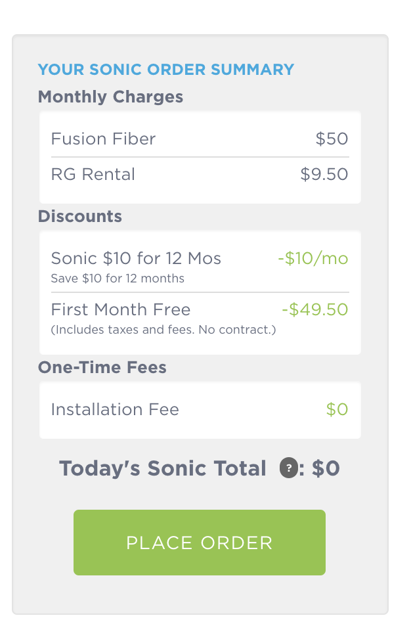Image resolution: width=411 pixels, height=624 pixels.
Task: Click the -$10/mo discount amount
Action: [313, 259]
